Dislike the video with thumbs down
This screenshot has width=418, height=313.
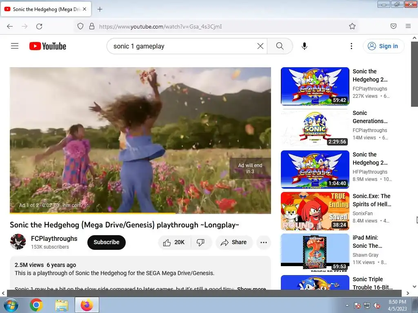(x=200, y=242)
